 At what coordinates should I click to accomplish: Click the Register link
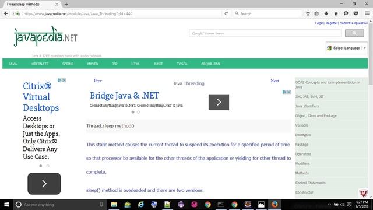(x=332, y=23)
